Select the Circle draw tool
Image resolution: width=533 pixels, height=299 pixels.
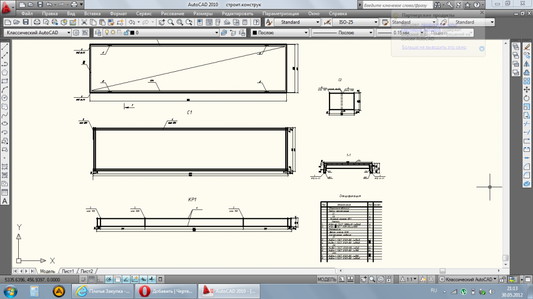tap(5, 98)
